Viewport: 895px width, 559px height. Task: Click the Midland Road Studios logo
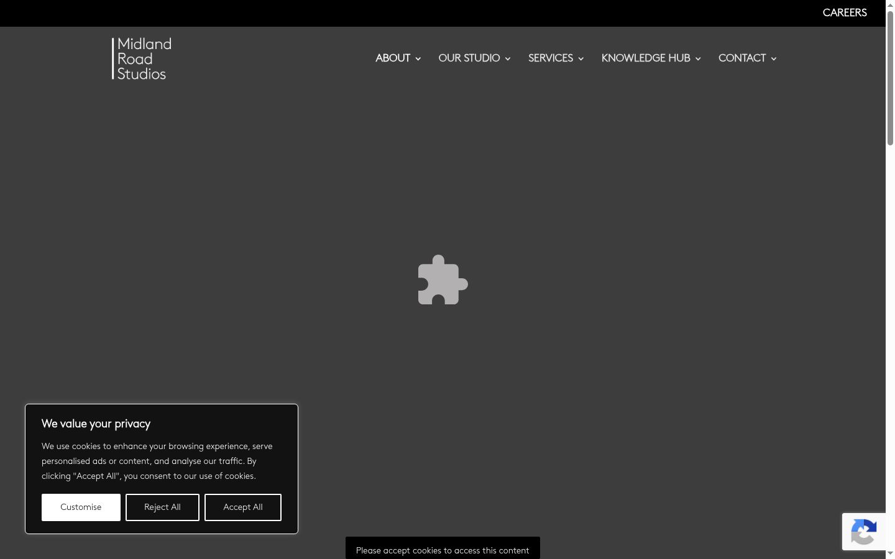tap(142, 58)
